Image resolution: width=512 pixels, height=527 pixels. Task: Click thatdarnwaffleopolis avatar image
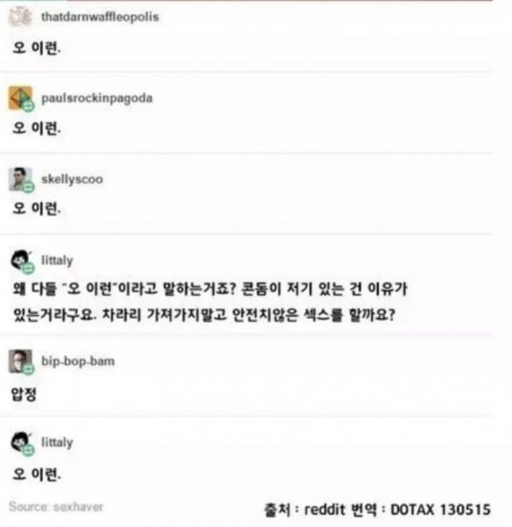(20, 17)
